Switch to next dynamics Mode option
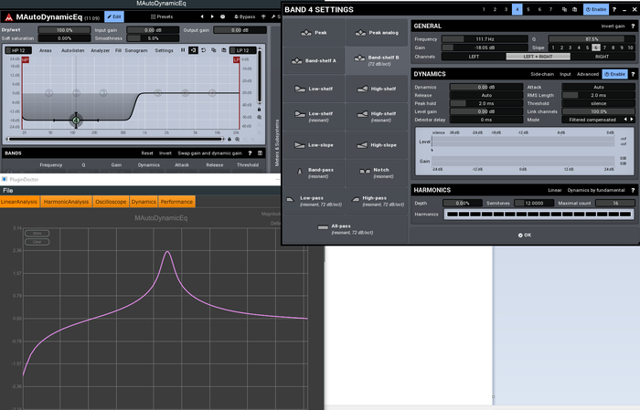The image size is (640, 410). click(632, 120)
